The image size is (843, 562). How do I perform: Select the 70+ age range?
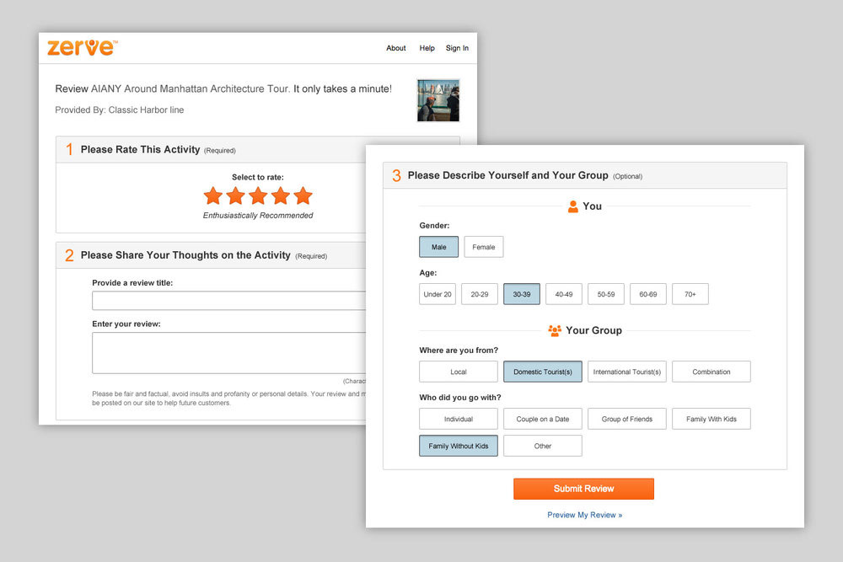[x=690, y=294]
